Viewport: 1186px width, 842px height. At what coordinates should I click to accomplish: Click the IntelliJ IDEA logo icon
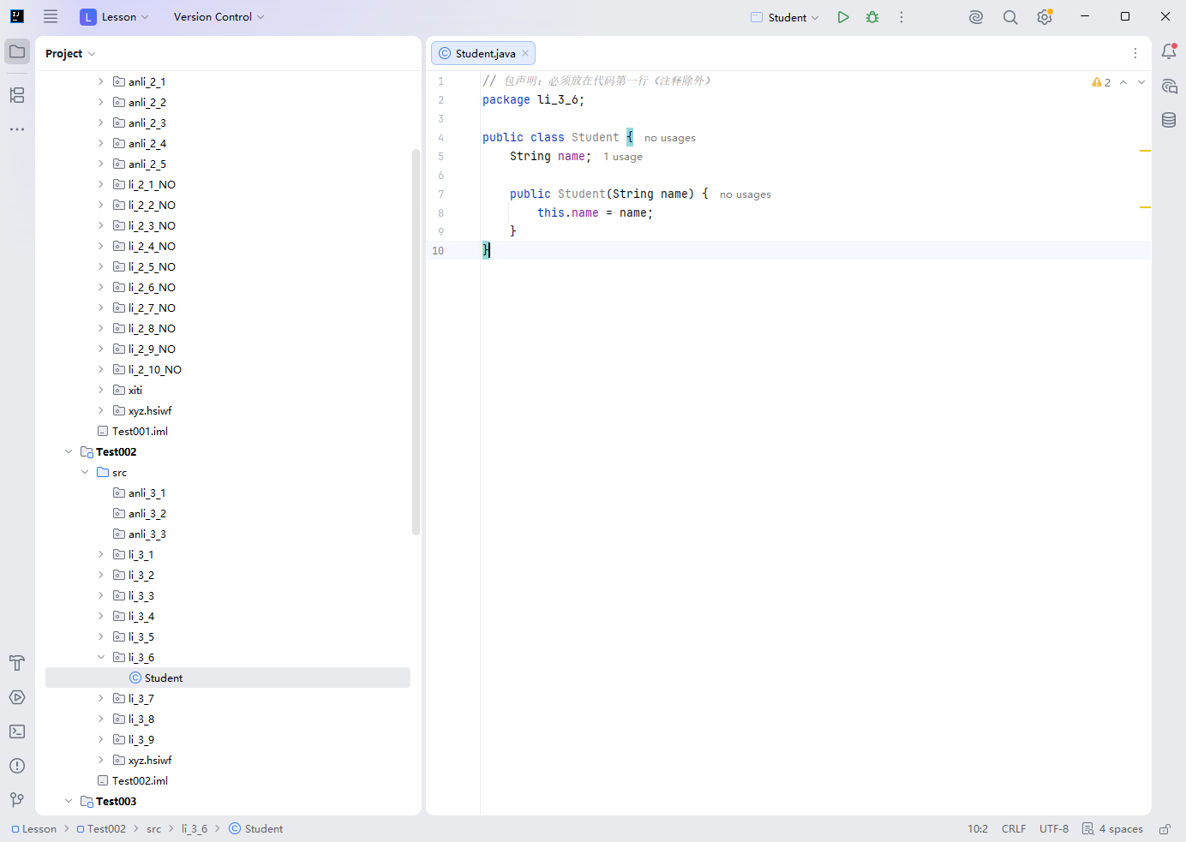point(17,16)
